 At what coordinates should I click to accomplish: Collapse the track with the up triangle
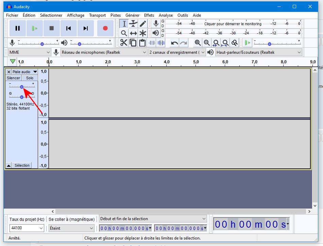click(8, 165)
